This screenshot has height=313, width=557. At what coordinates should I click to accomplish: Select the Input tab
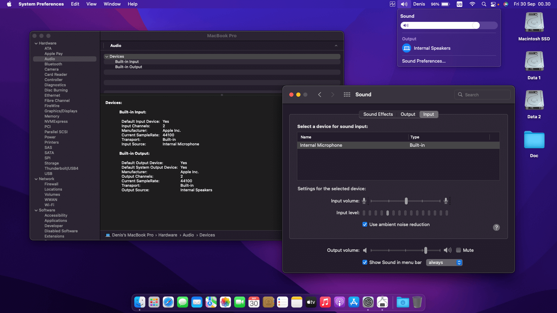(x=429, y=114)
